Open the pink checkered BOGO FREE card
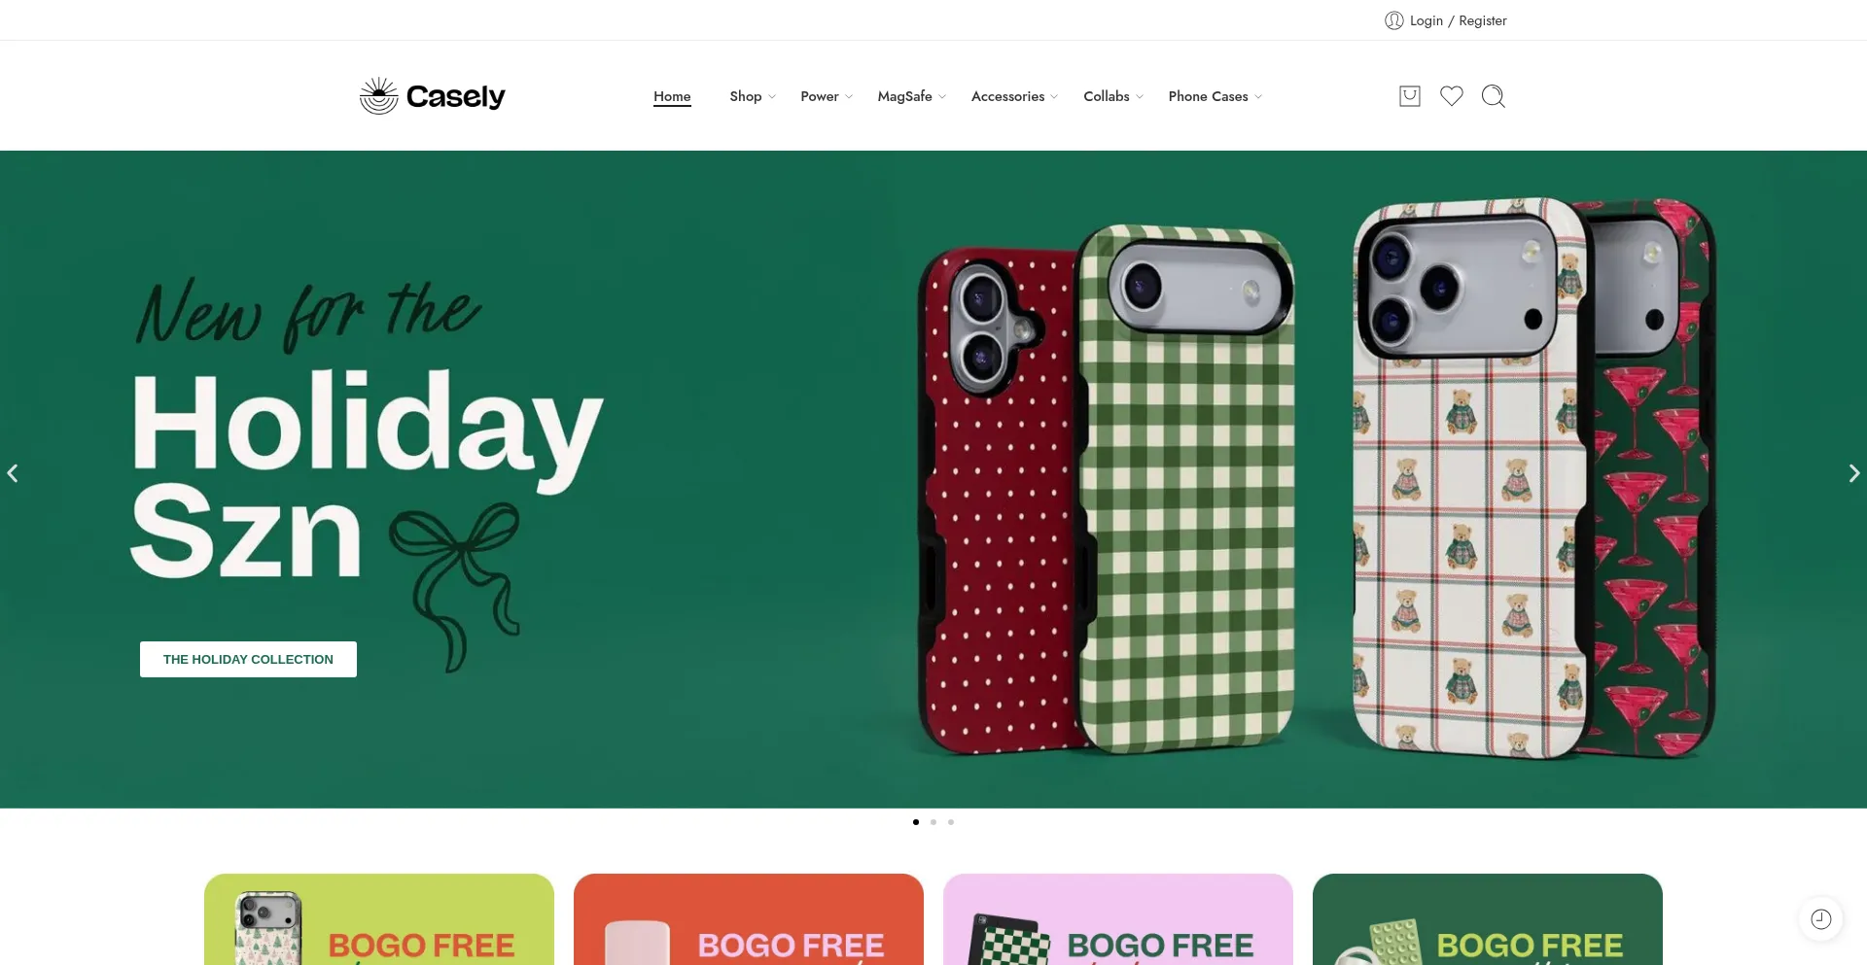Image resolution: width=1867 pixels, height=965 pixels. (x=1117, y=919)
